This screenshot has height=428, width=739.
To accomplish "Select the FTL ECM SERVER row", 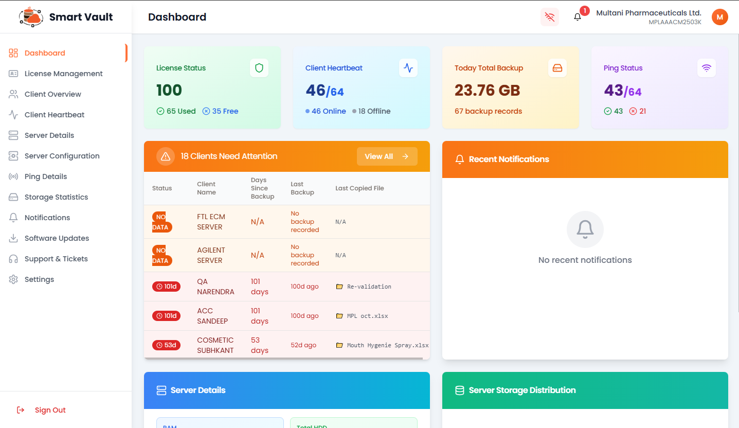I will click(211, 222).
